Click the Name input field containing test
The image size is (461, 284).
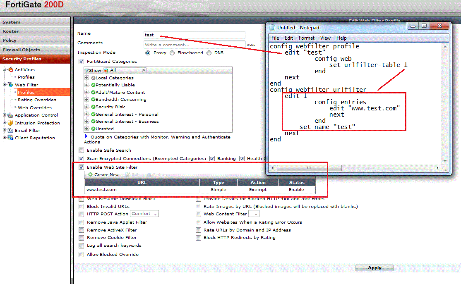pos(194,35)
